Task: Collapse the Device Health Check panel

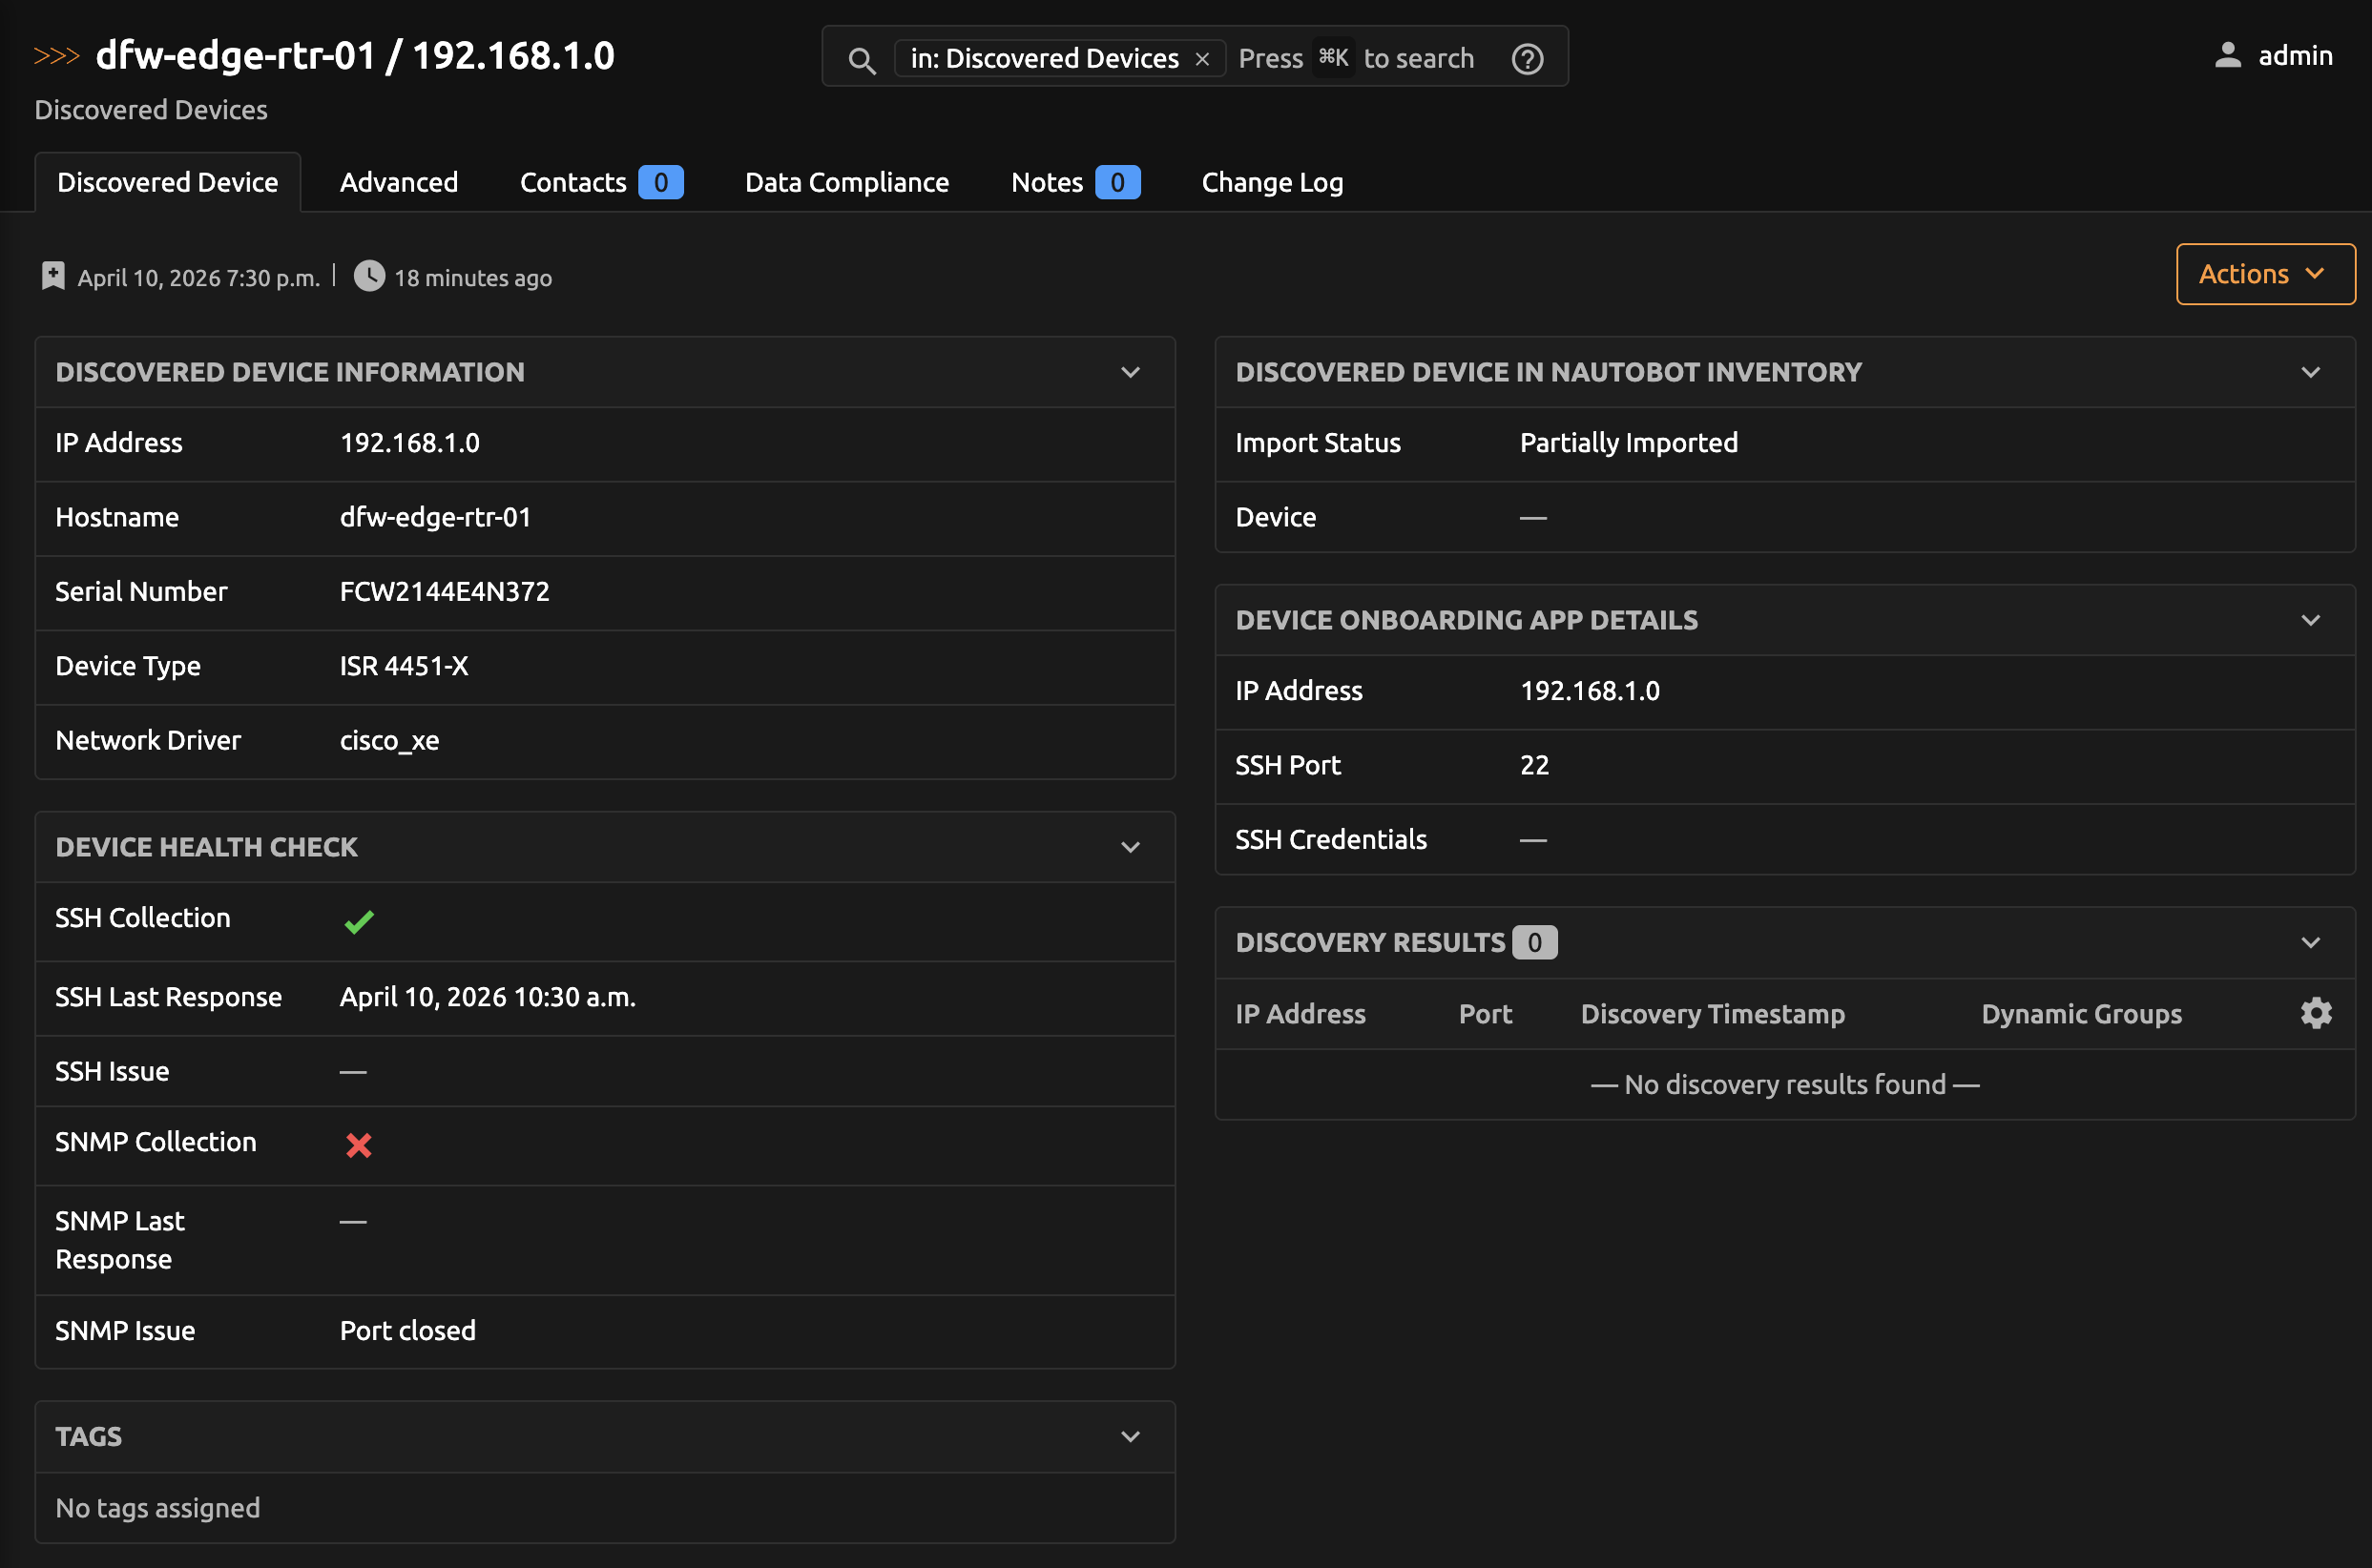Action: coord(1130,847)
